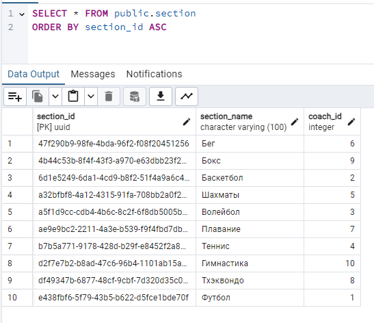Click the Delete trash icon
Viewport: 374px width, 323px height.
tap(109, 96)
